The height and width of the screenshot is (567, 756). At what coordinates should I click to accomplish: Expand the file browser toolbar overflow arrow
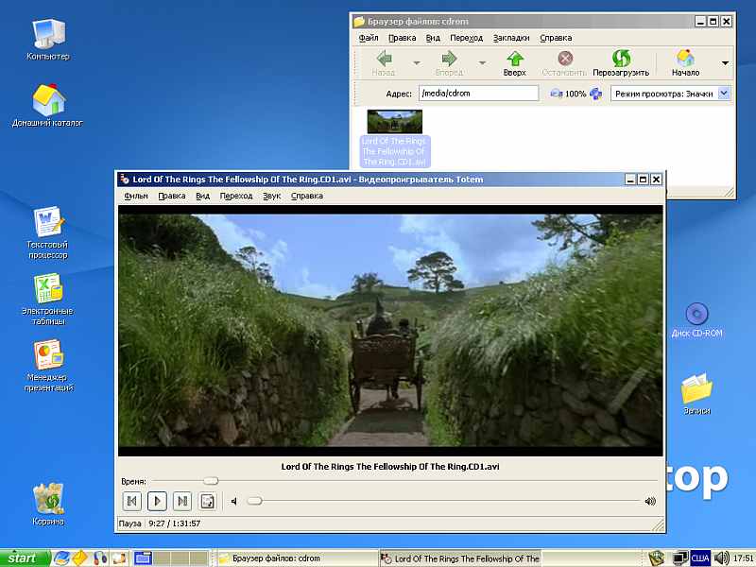[x=725, y=63]
